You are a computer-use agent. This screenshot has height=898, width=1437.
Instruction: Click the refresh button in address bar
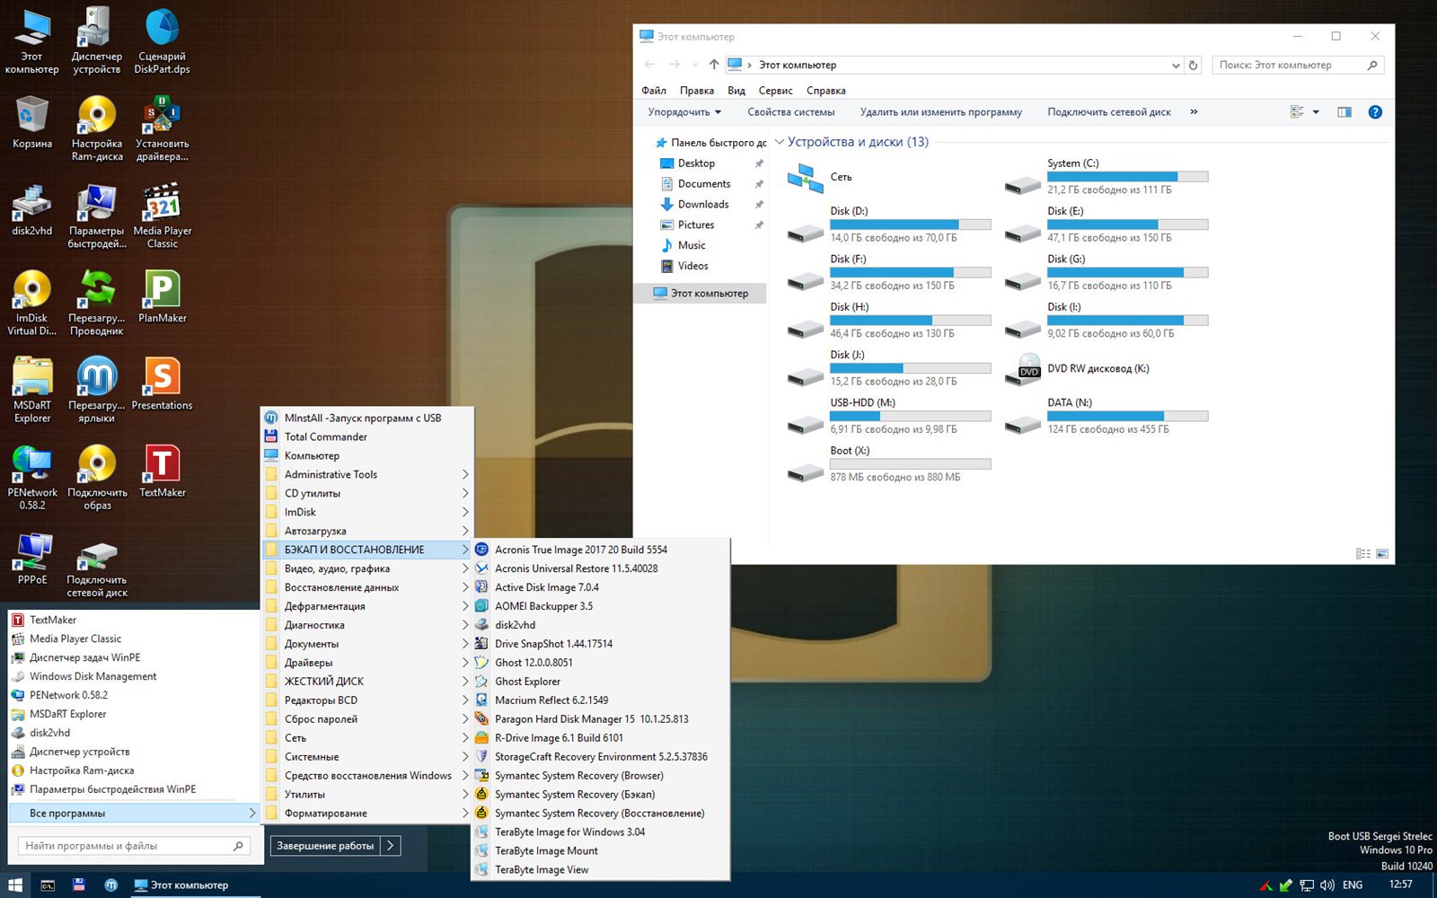(x=1193, y=66)
